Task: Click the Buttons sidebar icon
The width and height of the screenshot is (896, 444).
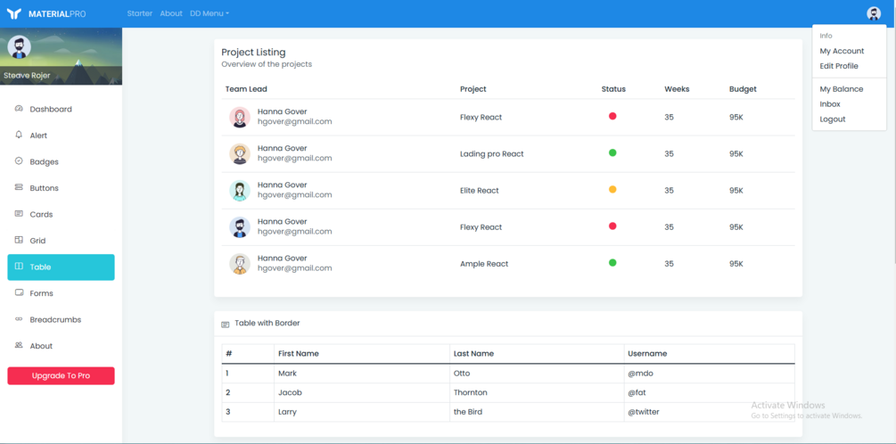Action: coord(19,187)
